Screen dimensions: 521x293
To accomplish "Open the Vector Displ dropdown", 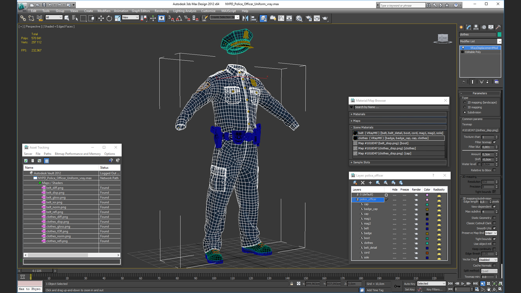I will (x=488, y=260).
